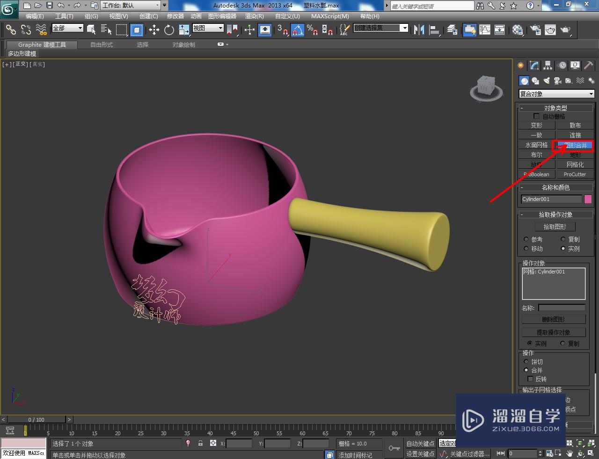Open the 视图 reference coordinate dropdown
The width and height of the screenshot is (599, 459).
click(x=208, y=28)
